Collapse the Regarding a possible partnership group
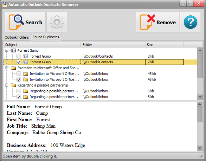Image resolution: width=206 pixels, height=161 pixels. pyautogui.click(x=6, y=85)
